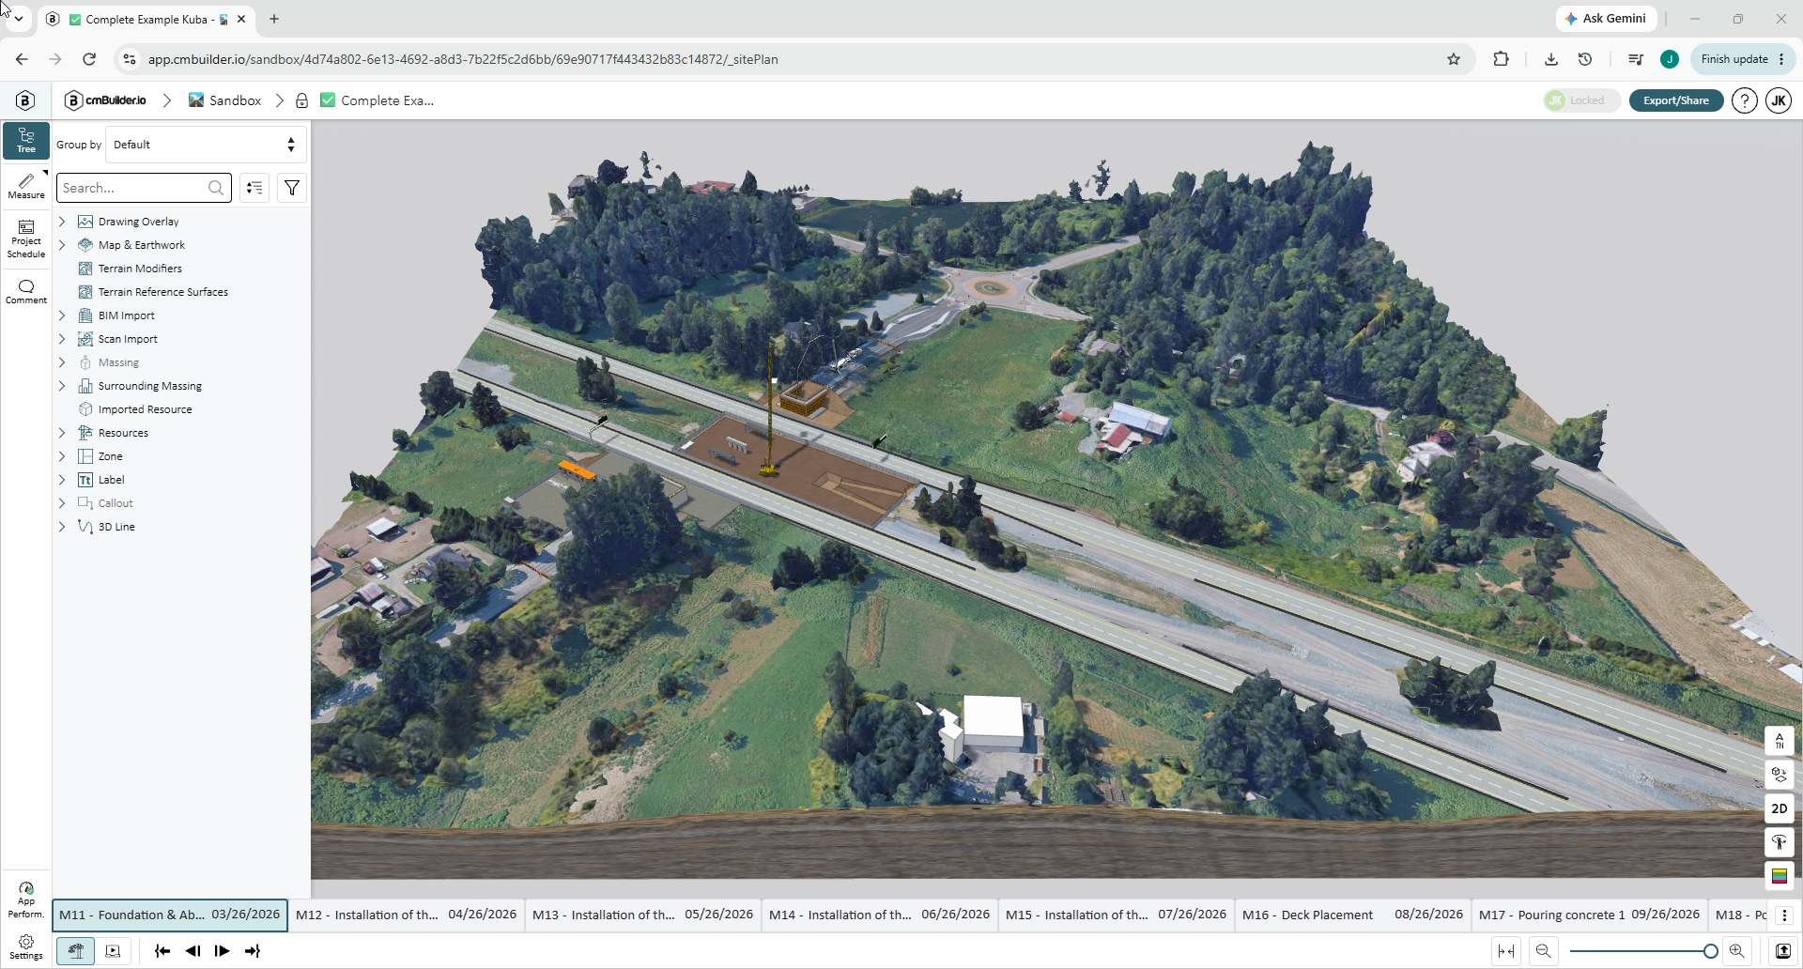The image size is (1803, 969).
Task: Click the timeline export upload icon
Action: pyautogui.click(x=1782, y=951)
